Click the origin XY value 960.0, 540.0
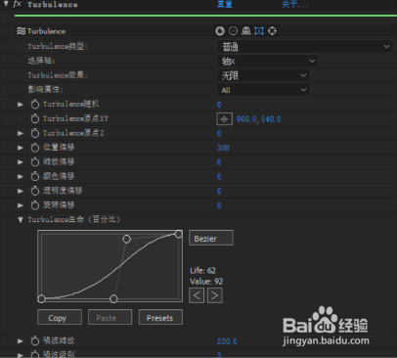 pos(258,119)
